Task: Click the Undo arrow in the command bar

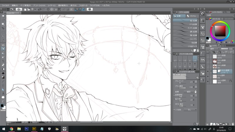Action: pos(39,9)
